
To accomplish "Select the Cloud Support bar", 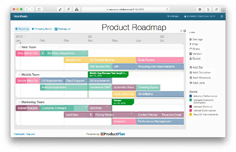I will (x=76, y=81).
